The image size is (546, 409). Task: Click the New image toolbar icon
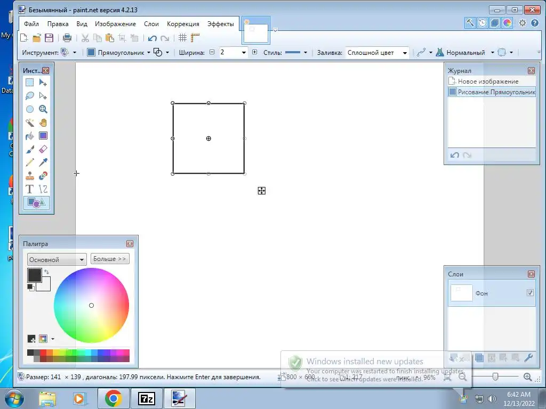23,38
